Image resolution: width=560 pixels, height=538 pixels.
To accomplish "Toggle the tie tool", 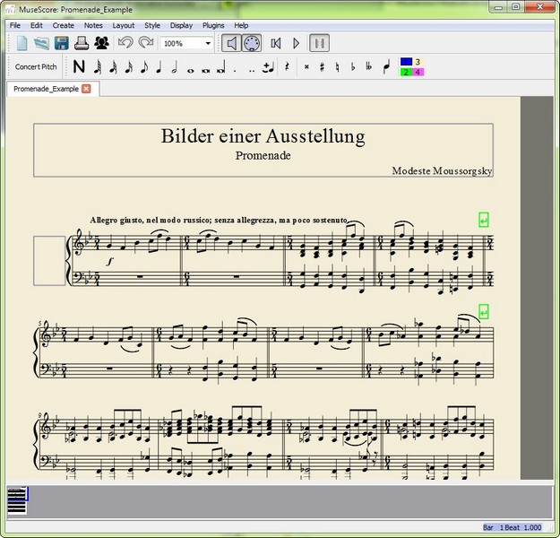I will click(x=268, y=67).
